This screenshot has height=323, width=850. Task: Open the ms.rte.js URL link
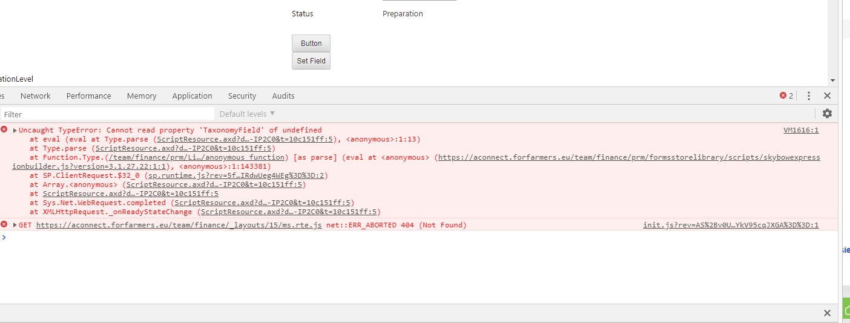coord(179,225)
